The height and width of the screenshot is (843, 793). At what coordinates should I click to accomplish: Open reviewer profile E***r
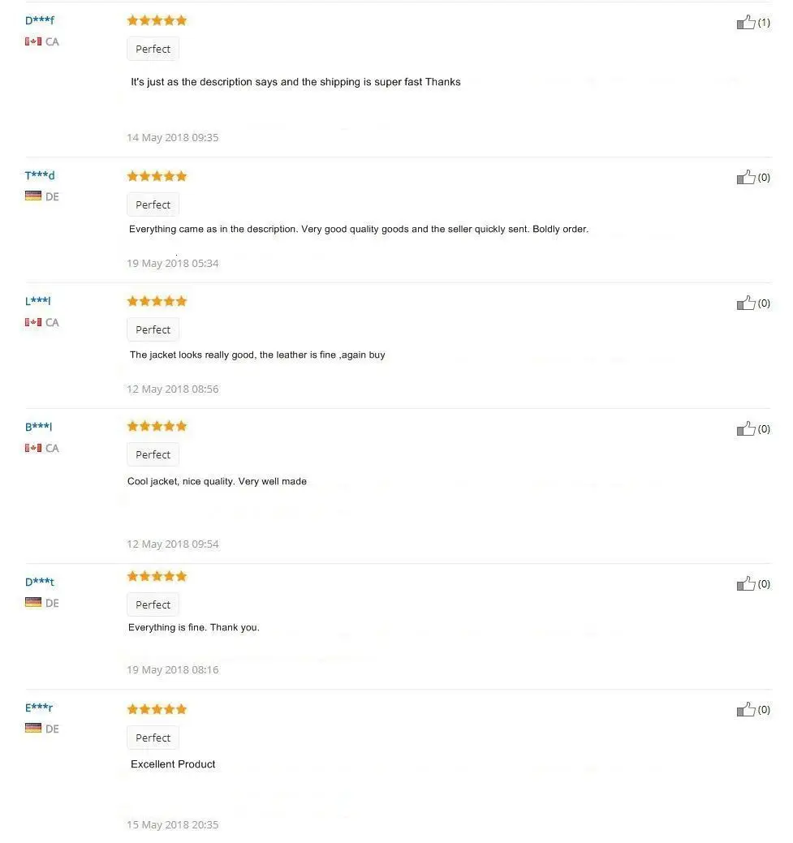click(x=39, y=708)
